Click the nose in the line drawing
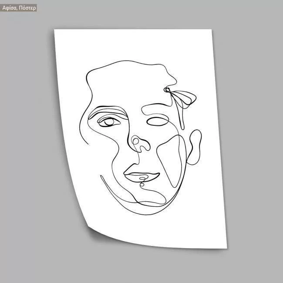Screen dimensions: 283x283 (x=139, y=144)
